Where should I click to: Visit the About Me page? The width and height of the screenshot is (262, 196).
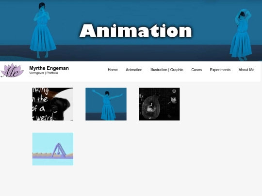click(x=246, y=70)
